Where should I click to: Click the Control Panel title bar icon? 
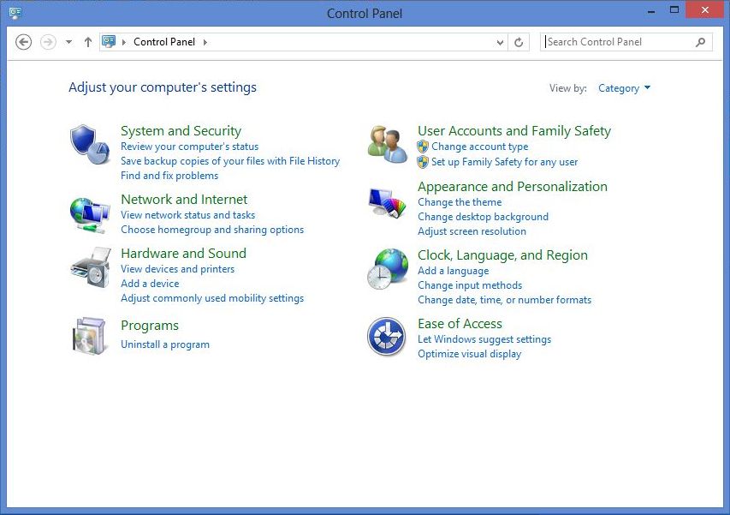click(x=15, y=13)
